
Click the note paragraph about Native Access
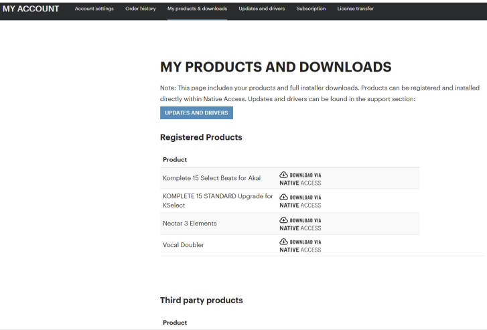click(x=320, y=94)
